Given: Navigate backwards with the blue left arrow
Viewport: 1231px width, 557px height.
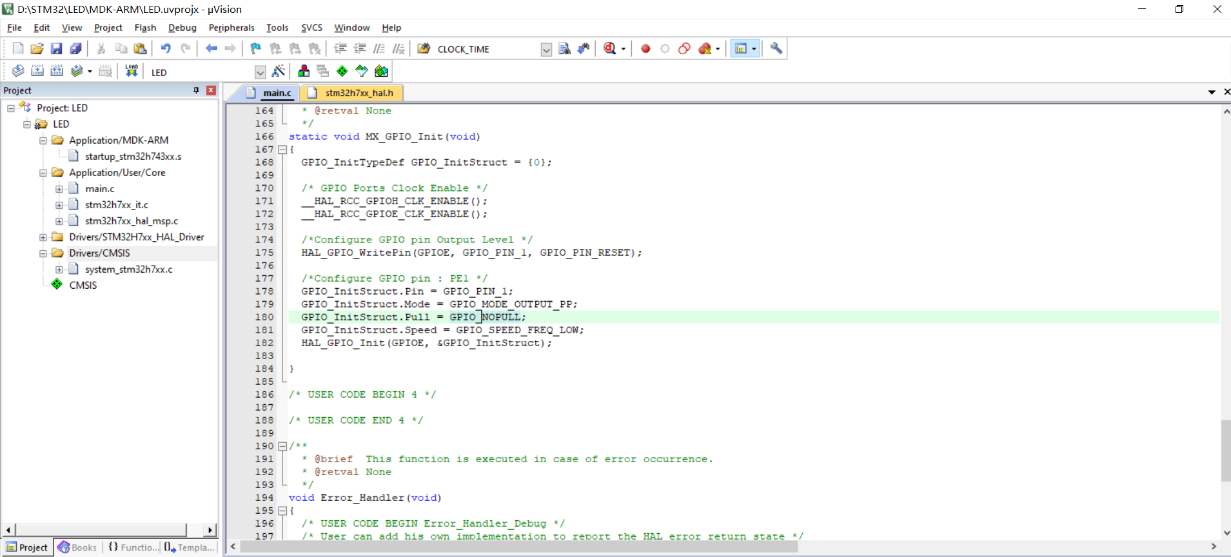Looking at the screenshot, I should 211,48.
